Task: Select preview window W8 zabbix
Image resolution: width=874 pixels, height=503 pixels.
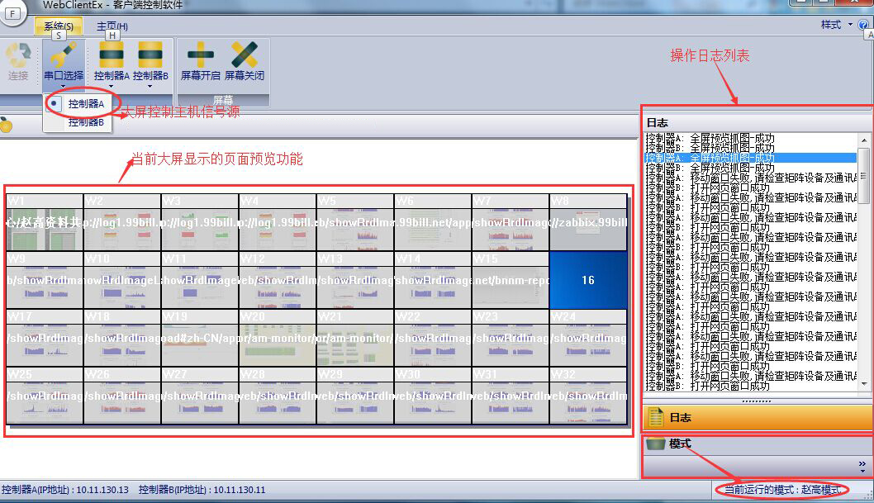Action: (588, 222)
